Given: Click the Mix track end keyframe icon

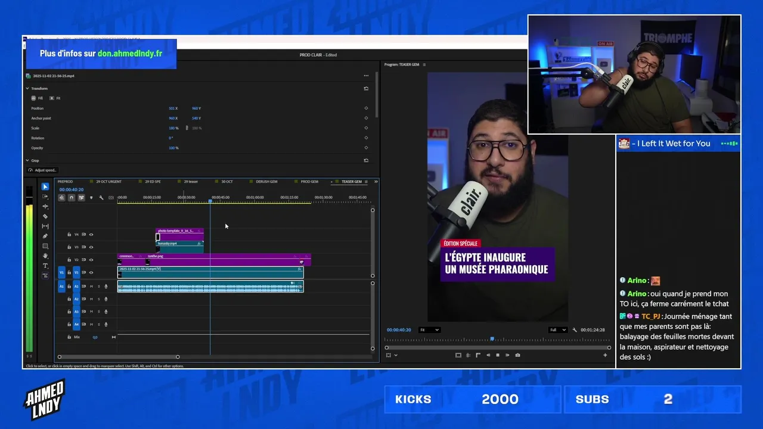Looking at the screenshot, I should click(114, 337).
